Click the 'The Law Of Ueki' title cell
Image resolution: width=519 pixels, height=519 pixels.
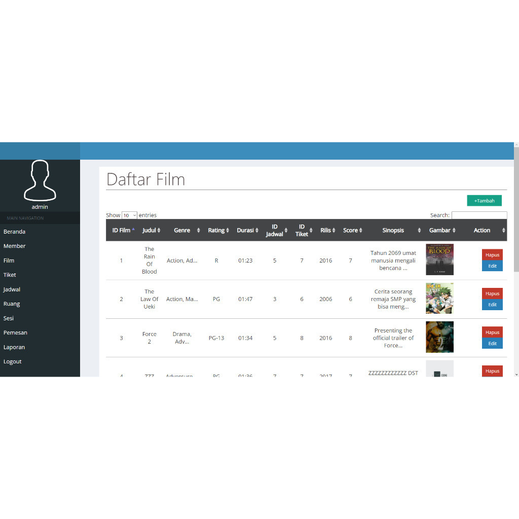pos(150,299)
